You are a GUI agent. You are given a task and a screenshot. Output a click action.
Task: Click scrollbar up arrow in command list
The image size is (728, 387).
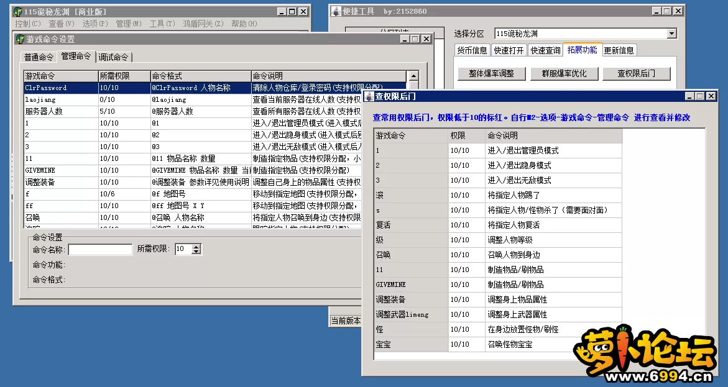pos(413,76)
